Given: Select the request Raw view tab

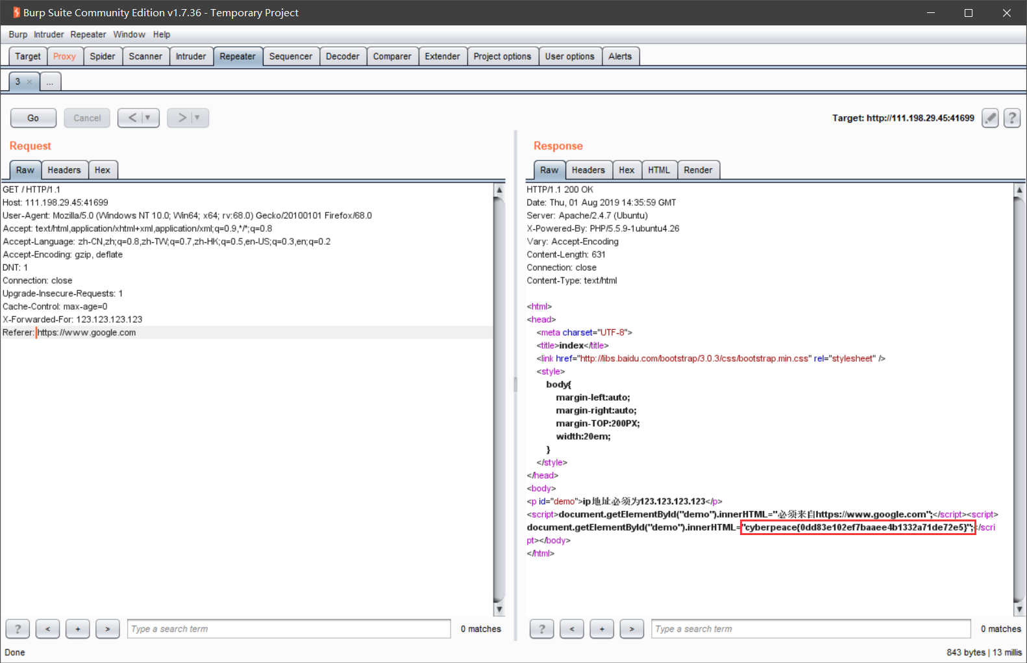Looking at the screenshot, I should (x=25, y=170).
